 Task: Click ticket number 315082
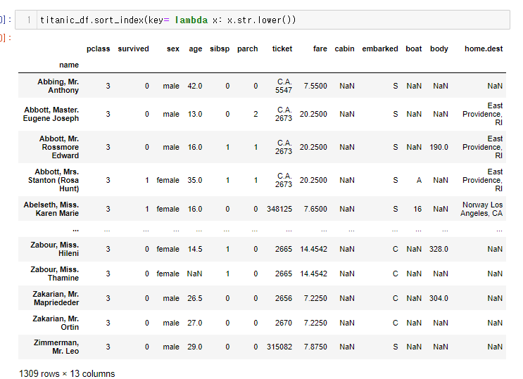(279, 347)
